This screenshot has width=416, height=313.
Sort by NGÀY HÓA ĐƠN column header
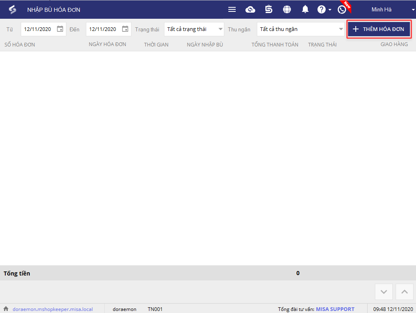107,44
